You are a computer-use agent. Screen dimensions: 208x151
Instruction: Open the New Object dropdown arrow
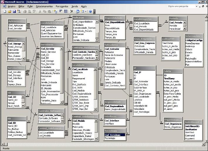[86, 11]
